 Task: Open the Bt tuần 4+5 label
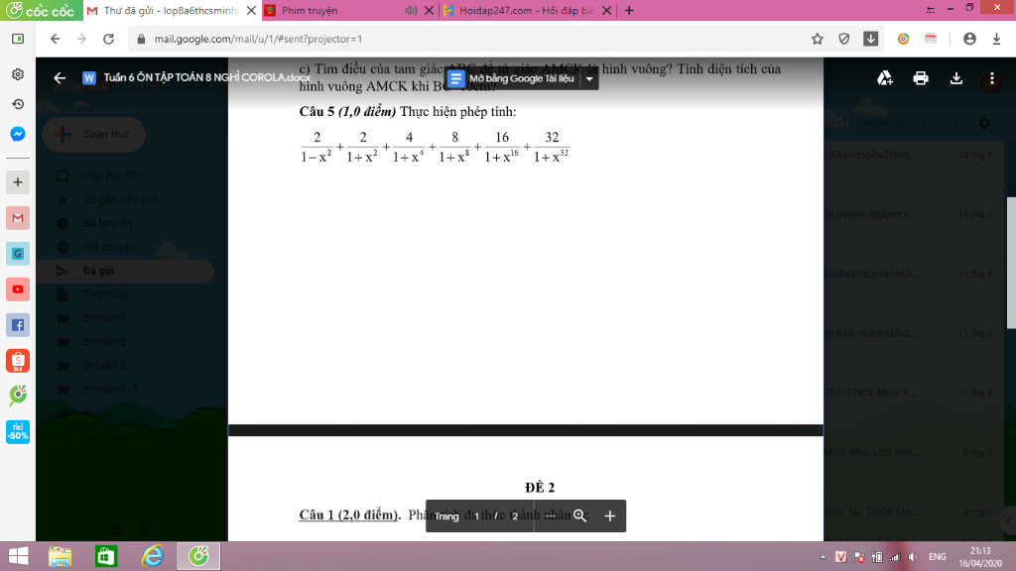(x=110, y=390)
